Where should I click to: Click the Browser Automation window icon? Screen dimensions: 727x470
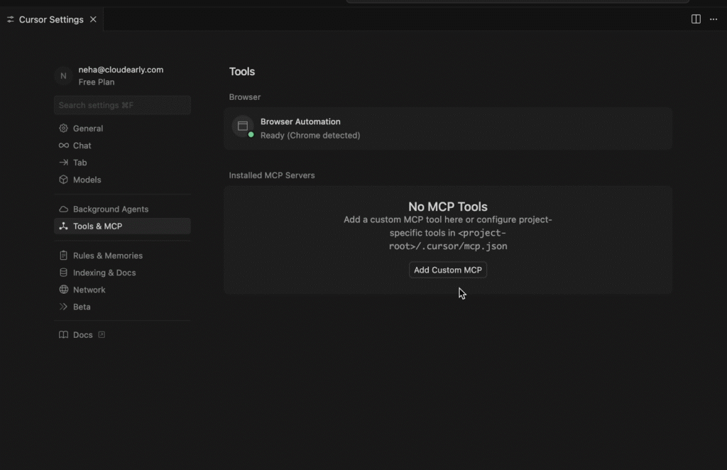coord(242,126)
